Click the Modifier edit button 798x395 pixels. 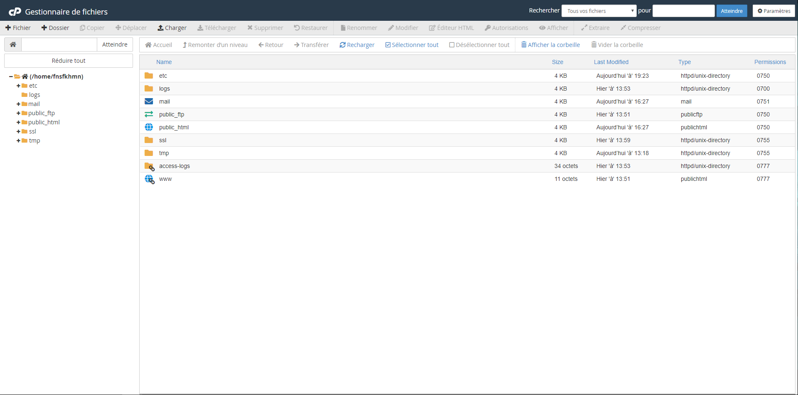403,28
